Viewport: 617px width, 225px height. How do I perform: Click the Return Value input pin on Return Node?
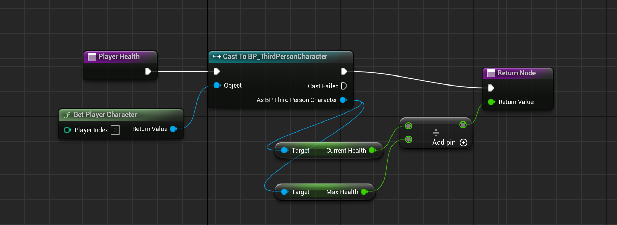[x=491, y=102]
